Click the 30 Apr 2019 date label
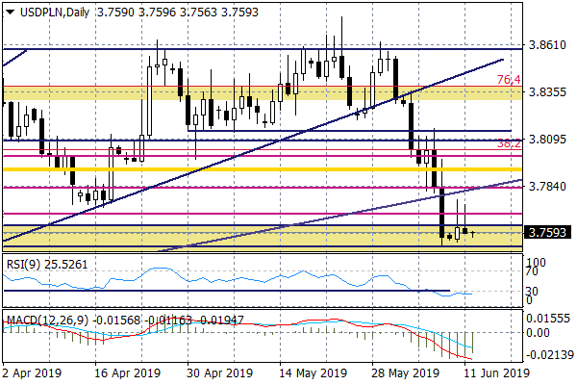This screenshot has height=385, width=577. tap(220, 372)
